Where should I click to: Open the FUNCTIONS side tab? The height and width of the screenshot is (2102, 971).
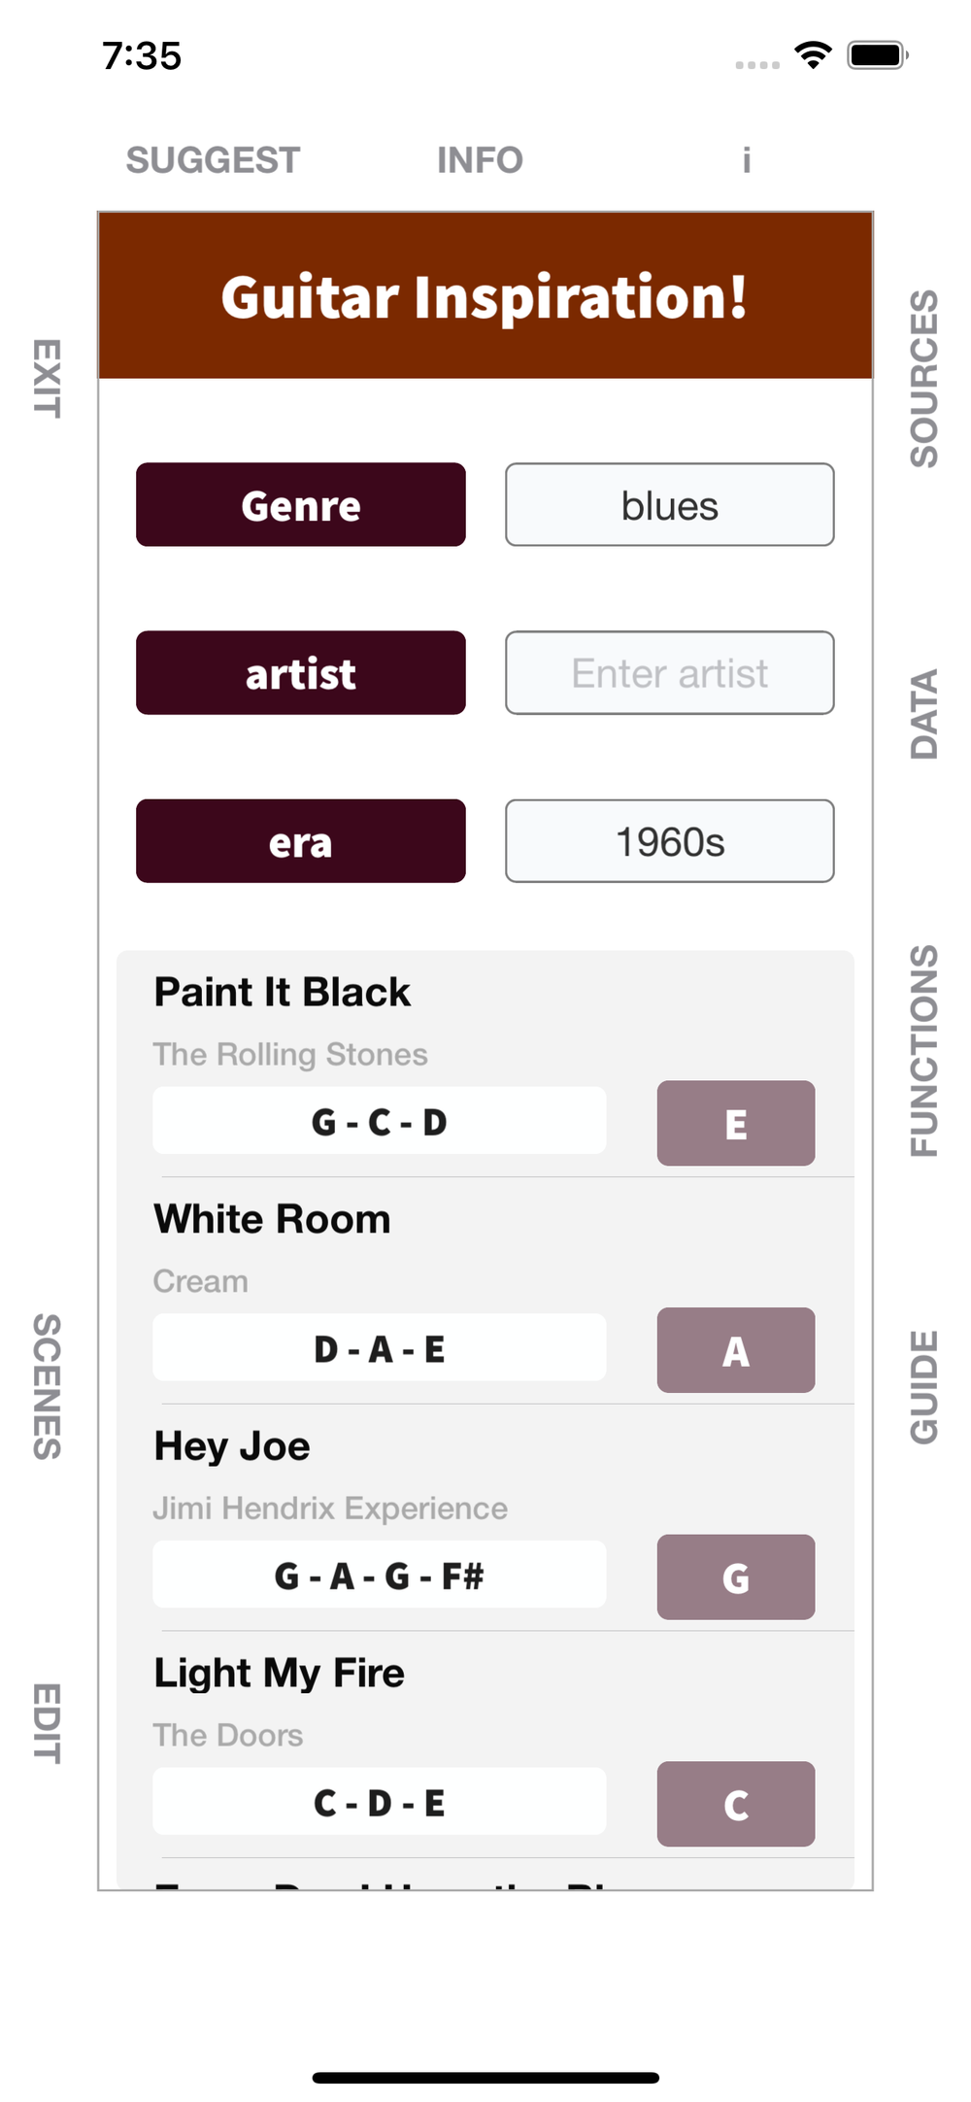[923, 1050]
